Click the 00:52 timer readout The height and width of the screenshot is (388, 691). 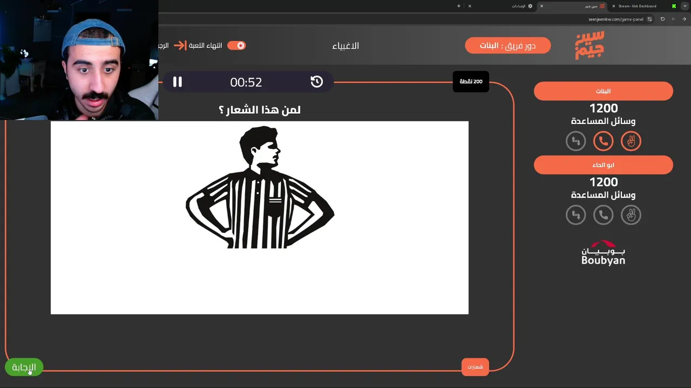pos(246,82)
